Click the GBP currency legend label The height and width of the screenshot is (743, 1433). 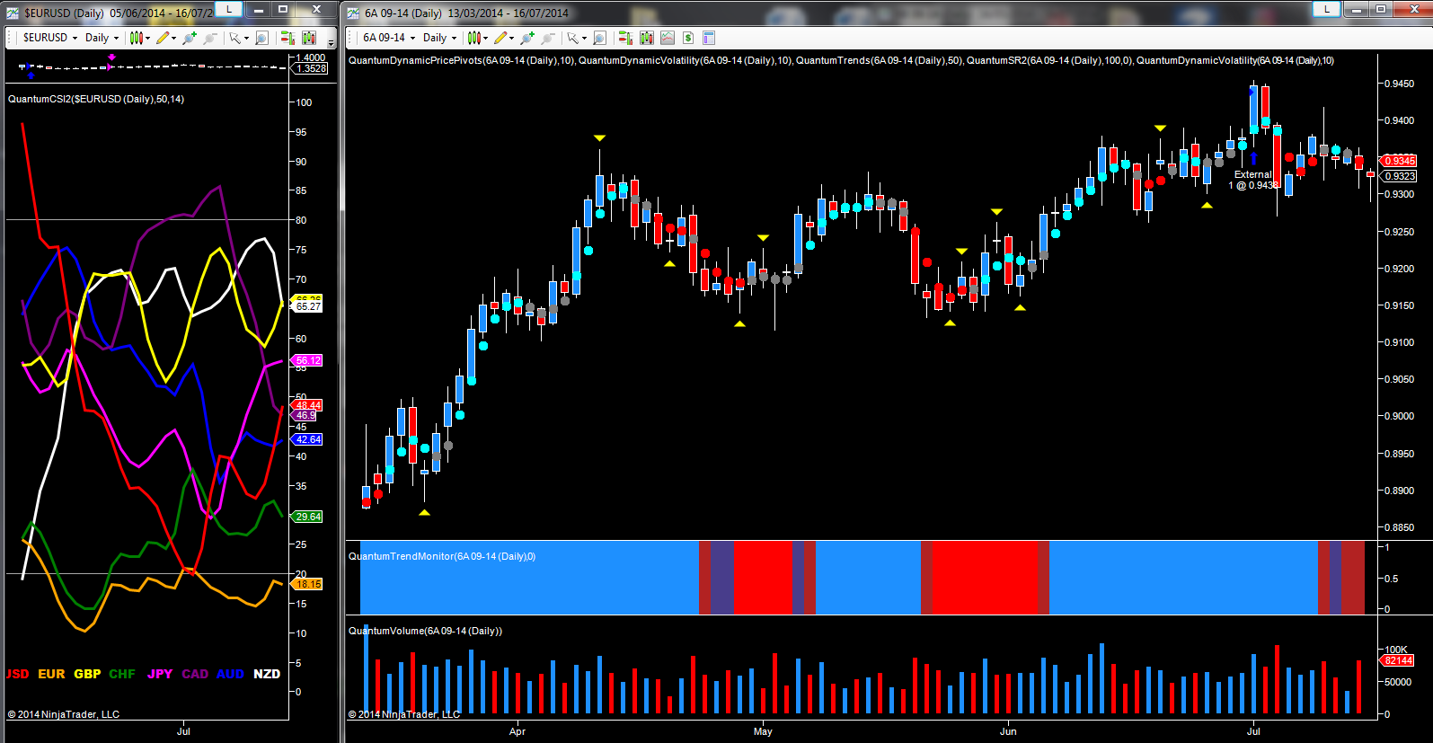(x=87, y=674)
